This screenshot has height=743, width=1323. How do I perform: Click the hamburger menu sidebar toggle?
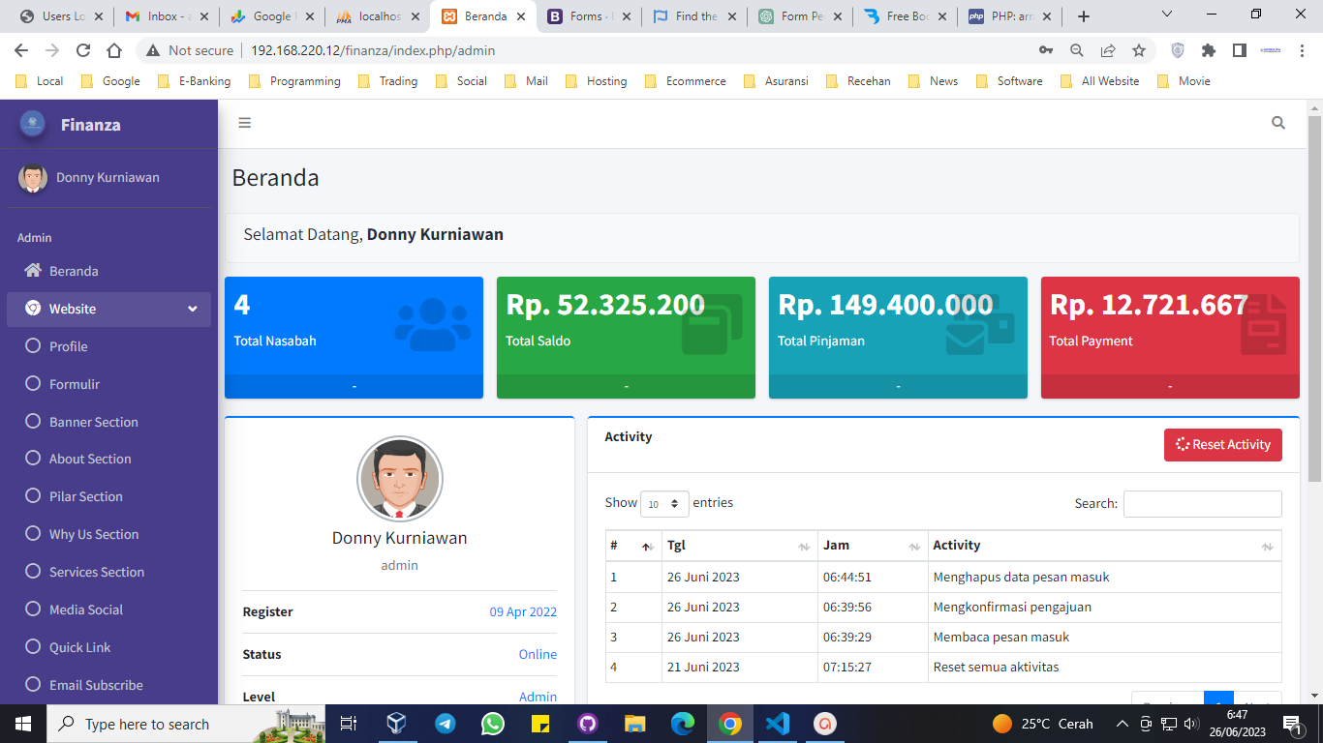(x=244, y=123)
